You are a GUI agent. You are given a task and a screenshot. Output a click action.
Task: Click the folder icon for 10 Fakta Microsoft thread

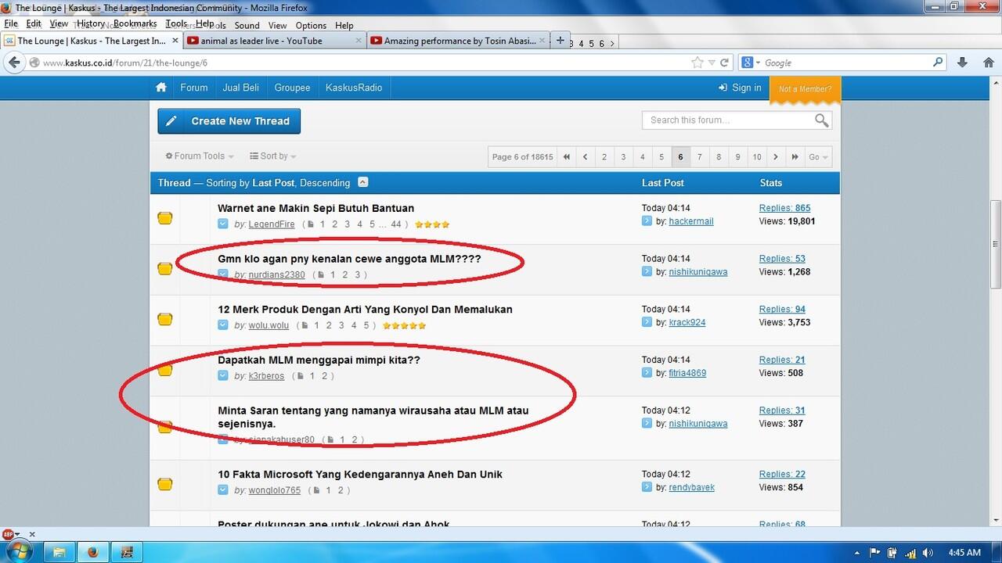tap(164, 484)
